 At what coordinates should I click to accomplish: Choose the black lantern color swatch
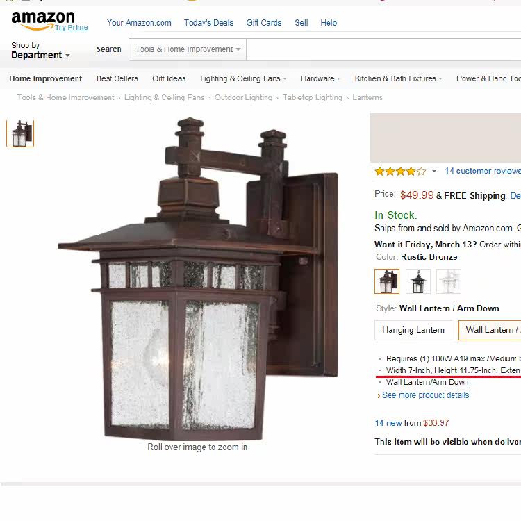(x=418, y=281)
